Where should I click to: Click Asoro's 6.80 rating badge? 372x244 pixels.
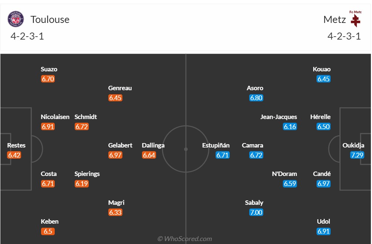(256, 98)
